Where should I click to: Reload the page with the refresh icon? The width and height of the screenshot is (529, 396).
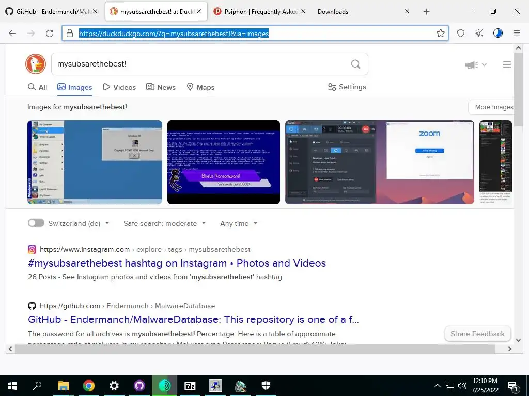click(x=50, y=33)
